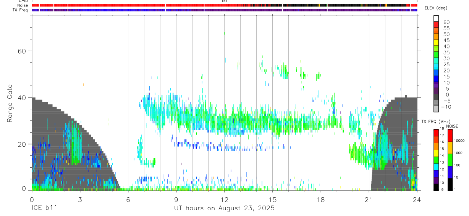Click the x-axis tick label '21'

coord(369,199)
